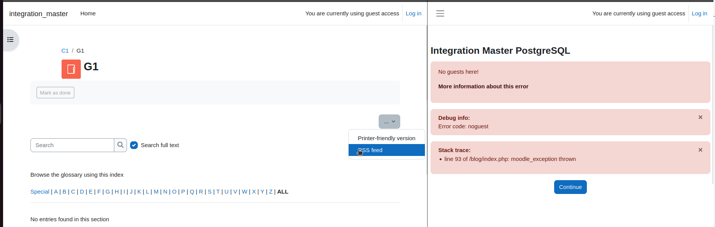This screenshot has height=227, width=715.
Task: Browse glossary entries starting with N
Action: (x=165, y=192)
